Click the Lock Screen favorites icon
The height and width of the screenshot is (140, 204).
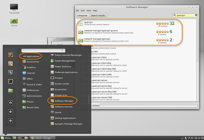[10, 103]
